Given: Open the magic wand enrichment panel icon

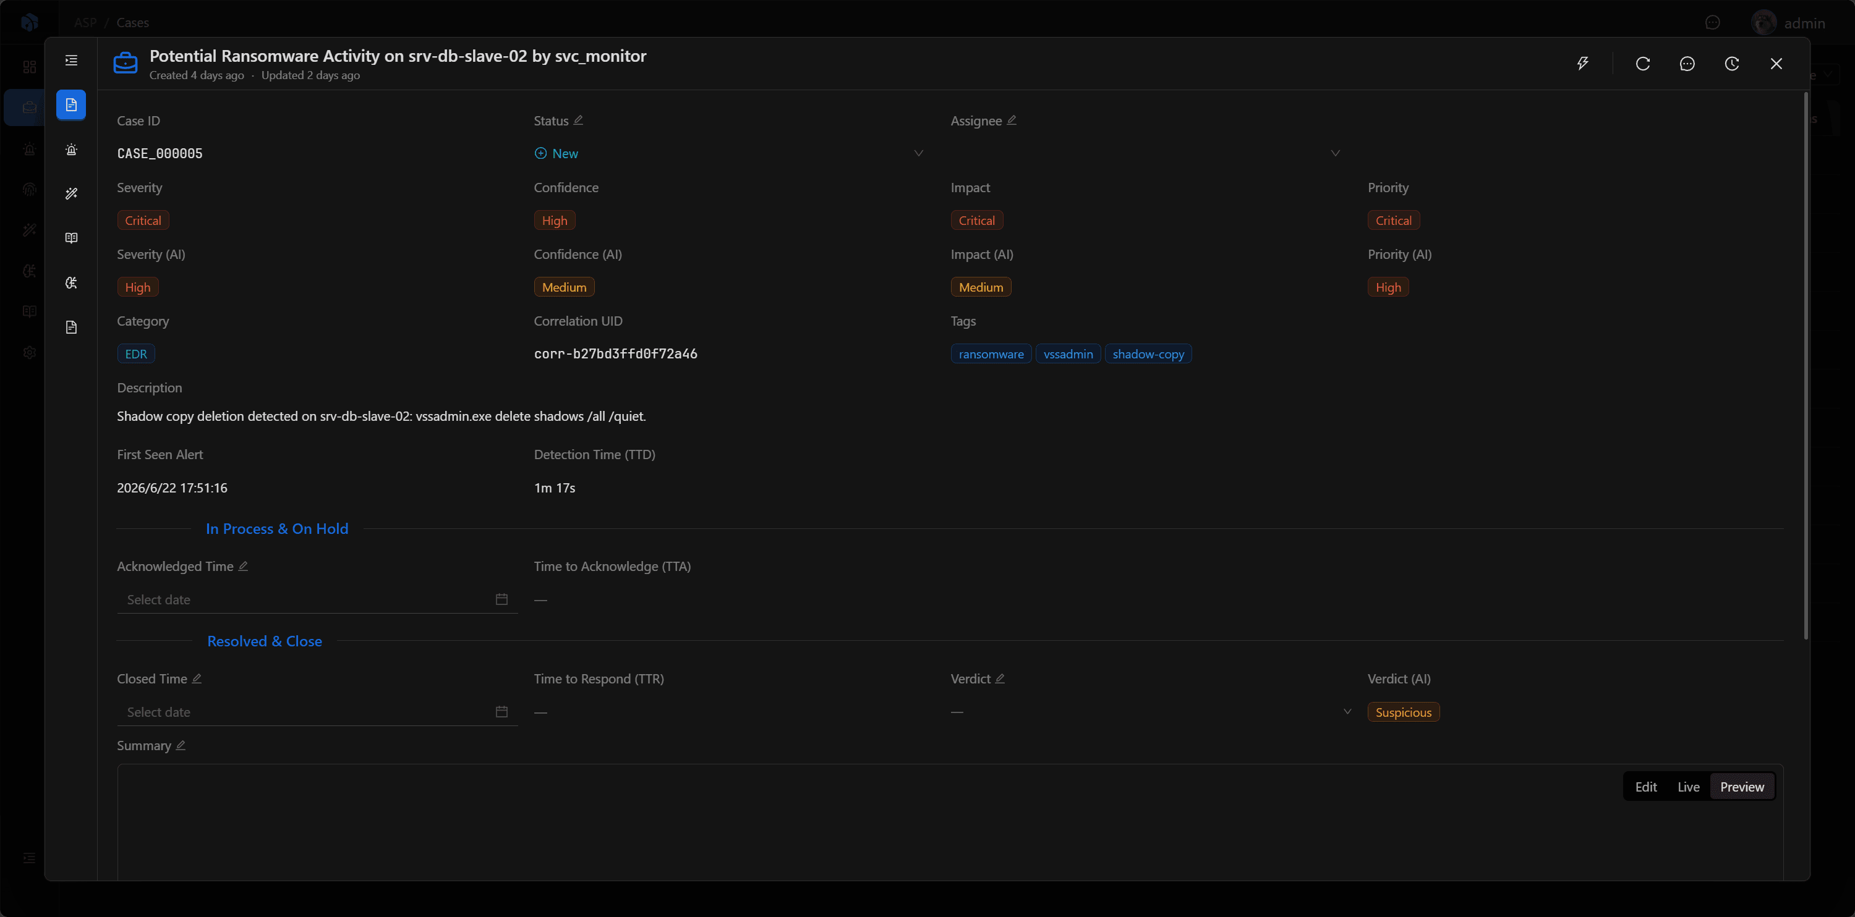Looking at the screenshot, I should [x=71, y=193].
